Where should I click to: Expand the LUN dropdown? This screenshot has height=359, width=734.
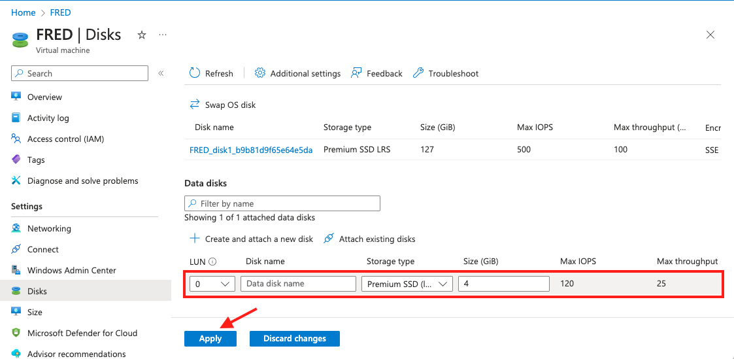pos(212,284)
